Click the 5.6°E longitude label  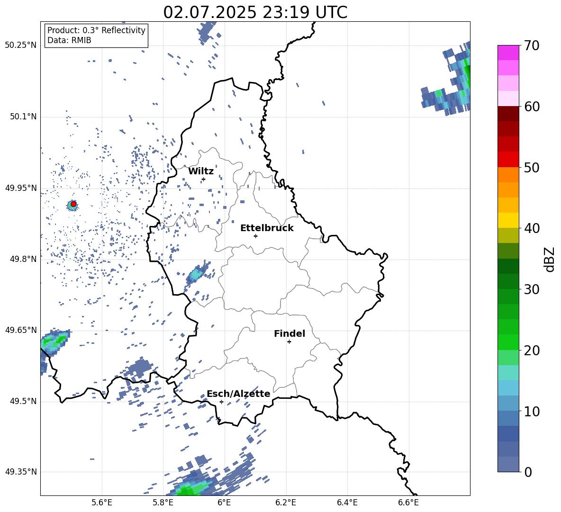102,503
